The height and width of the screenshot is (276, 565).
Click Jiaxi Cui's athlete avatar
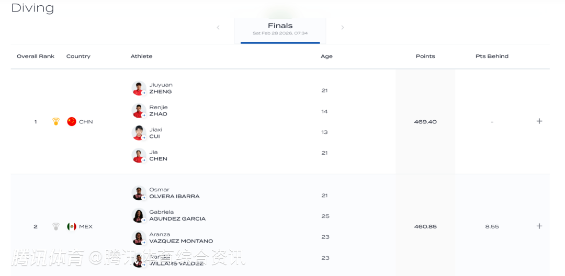pyautogui.click(x=139, y=133)
